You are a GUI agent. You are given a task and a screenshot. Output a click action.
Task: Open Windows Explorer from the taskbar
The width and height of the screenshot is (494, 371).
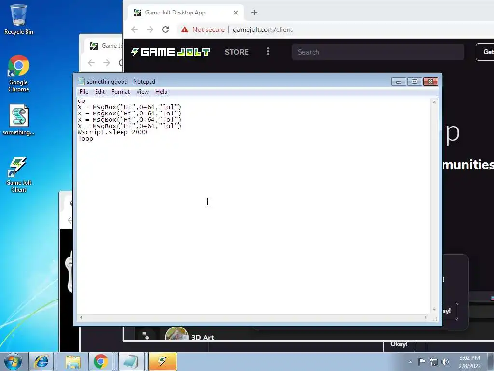[x=73, y=361]
